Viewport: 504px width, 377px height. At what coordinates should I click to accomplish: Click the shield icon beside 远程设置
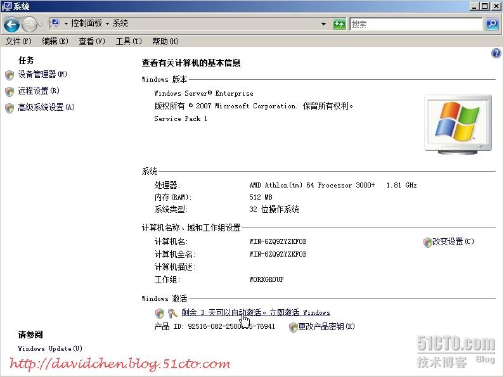point(10,91)
